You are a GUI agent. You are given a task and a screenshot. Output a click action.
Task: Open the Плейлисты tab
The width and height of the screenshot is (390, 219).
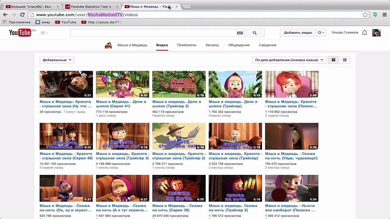coord(187,45)
